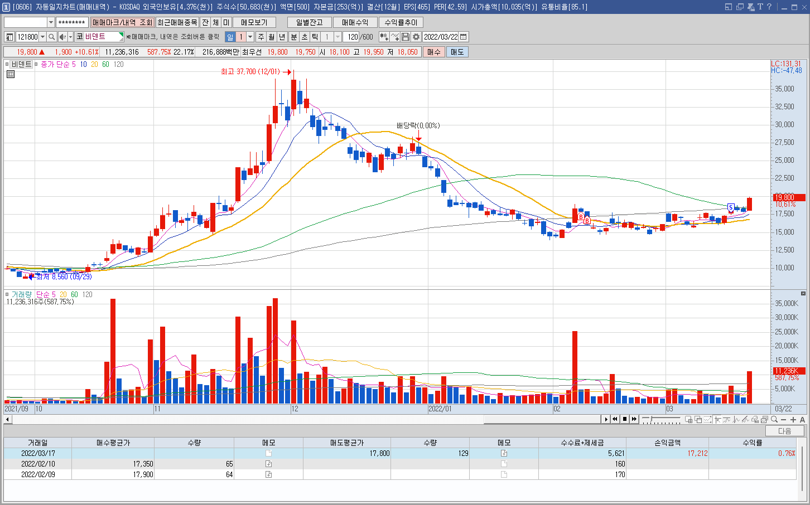Click the chart grid table icon under 비덴트

click(11, 74)
